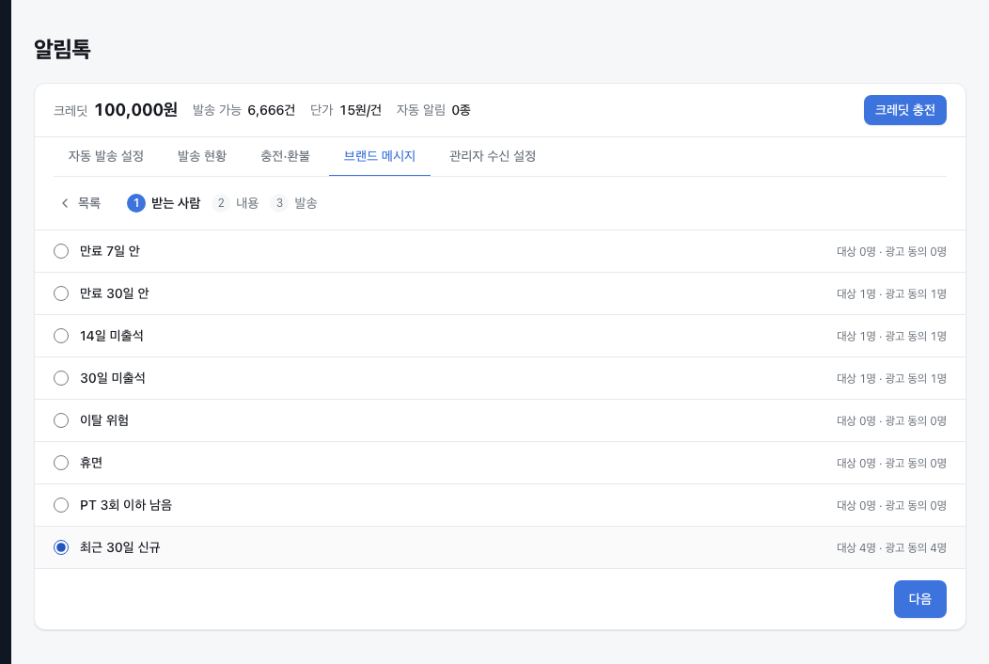This screenshot has height=664, width=989.
Task: Click the 발송 step label
Action: 306,203
